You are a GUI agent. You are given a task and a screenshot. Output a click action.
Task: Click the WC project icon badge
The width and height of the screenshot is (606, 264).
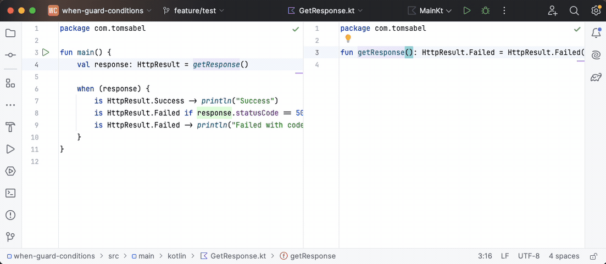point(53,11)
